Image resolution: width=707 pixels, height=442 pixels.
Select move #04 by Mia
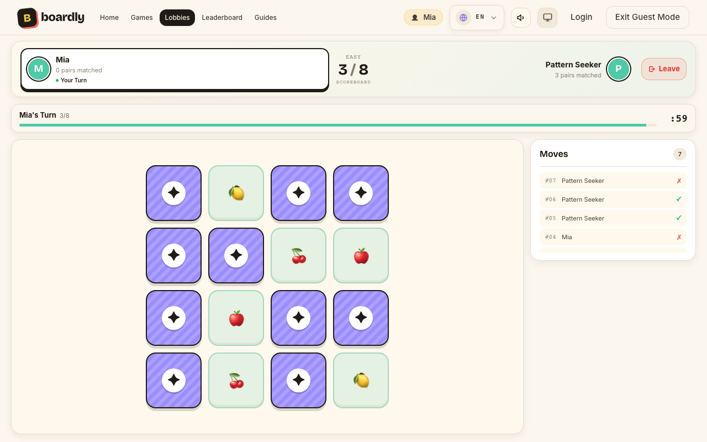point(613,237)
